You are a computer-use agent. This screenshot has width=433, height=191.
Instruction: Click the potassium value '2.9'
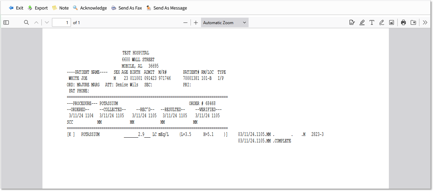[142, 134]
